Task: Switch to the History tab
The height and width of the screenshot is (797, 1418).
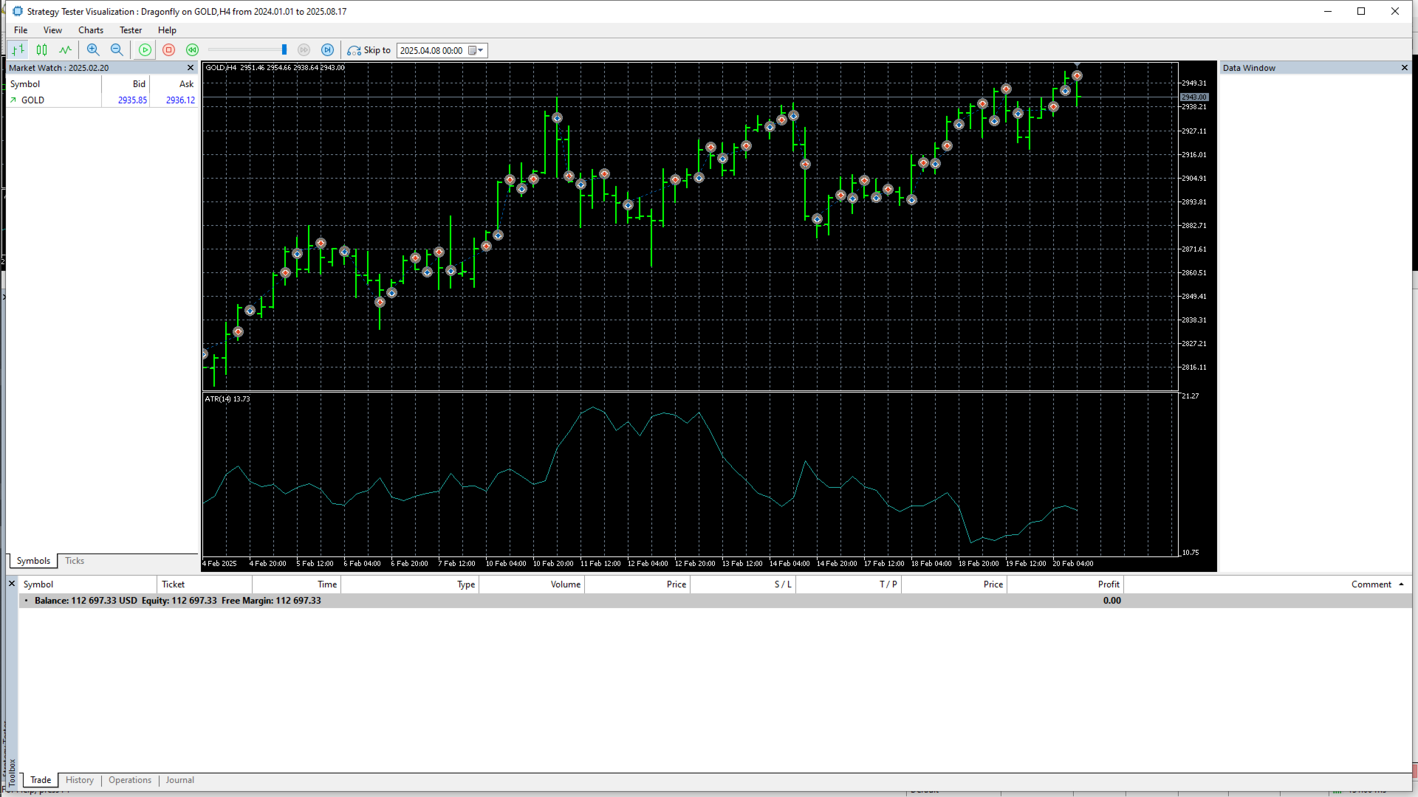Action: click(x=80, y=780)
